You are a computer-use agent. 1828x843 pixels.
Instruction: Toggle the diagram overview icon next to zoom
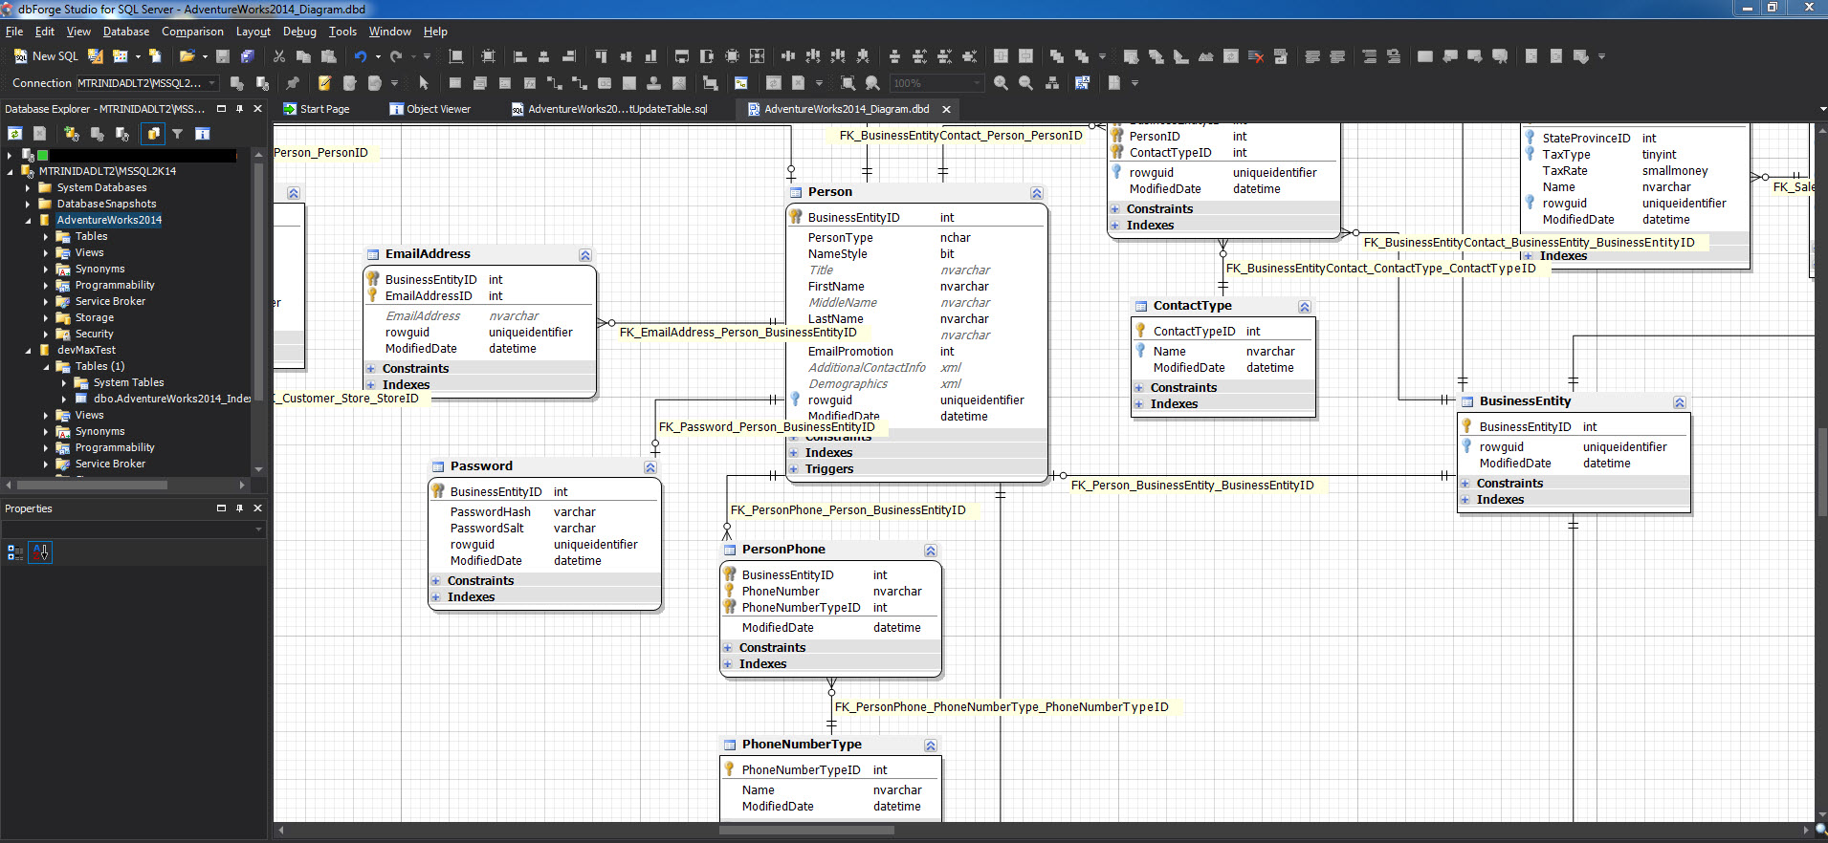tap(1083, 83)
